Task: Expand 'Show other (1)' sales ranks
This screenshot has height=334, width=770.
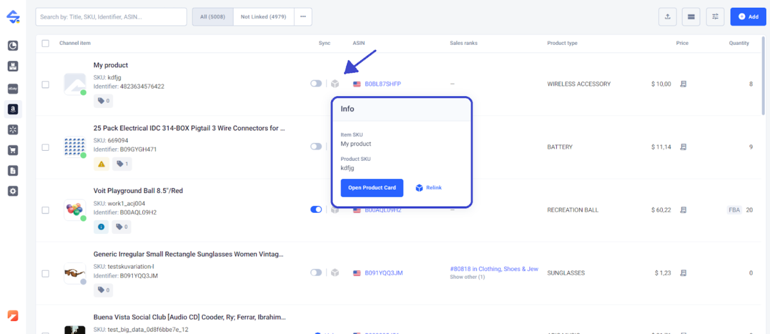Action: pos(467,277)
